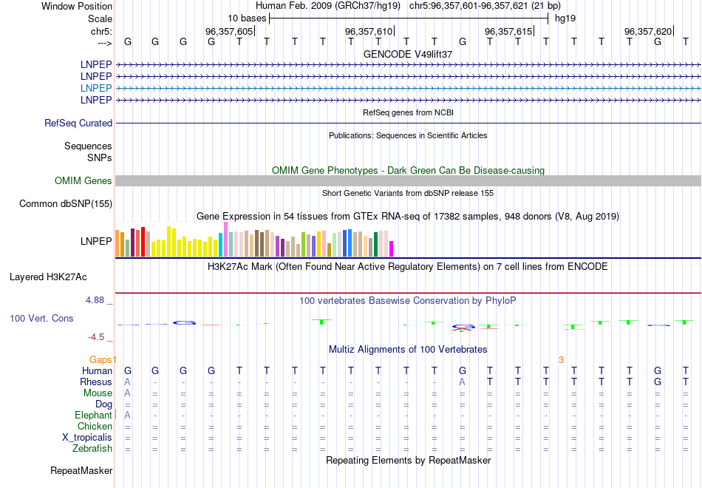Click the 96,357,620 coordinate label
Screen dimensions: 702x488
(x=648, y=31)
